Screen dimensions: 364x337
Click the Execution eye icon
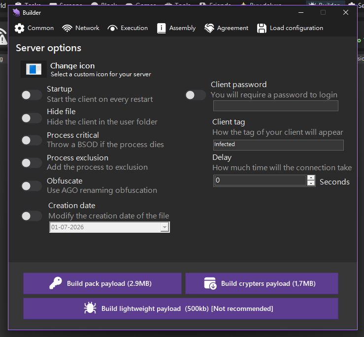pos(113,29)
